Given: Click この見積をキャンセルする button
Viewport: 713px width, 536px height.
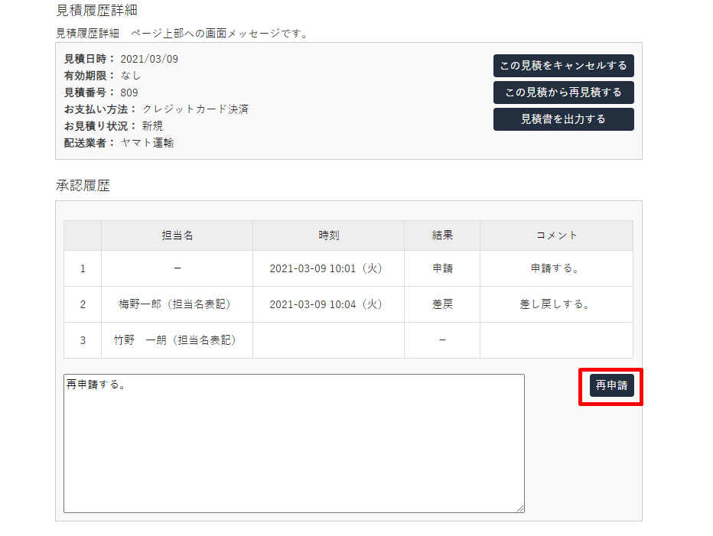Looking at the screenshot, I should (x=563, y=66).
